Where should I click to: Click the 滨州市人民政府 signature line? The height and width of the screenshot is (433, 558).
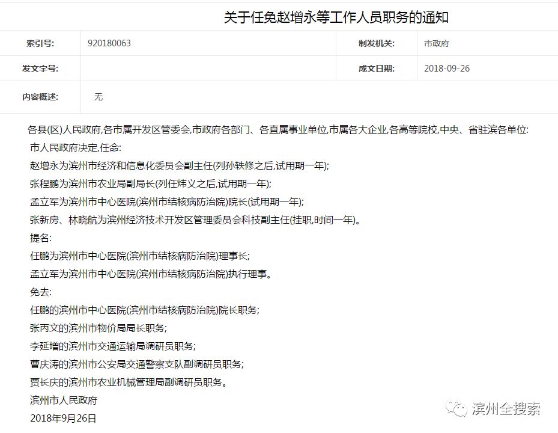[64, 400]
